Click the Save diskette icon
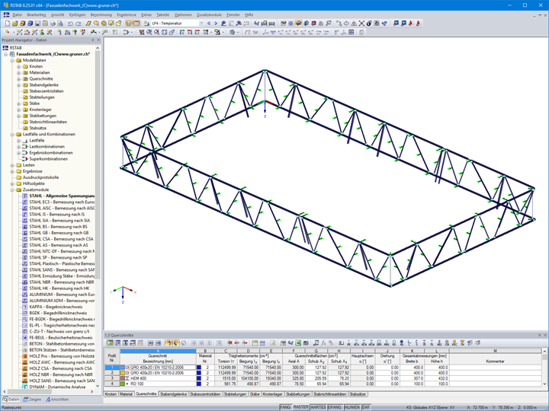Viewport: 549px width, 411px height. [x=37, y=24]
